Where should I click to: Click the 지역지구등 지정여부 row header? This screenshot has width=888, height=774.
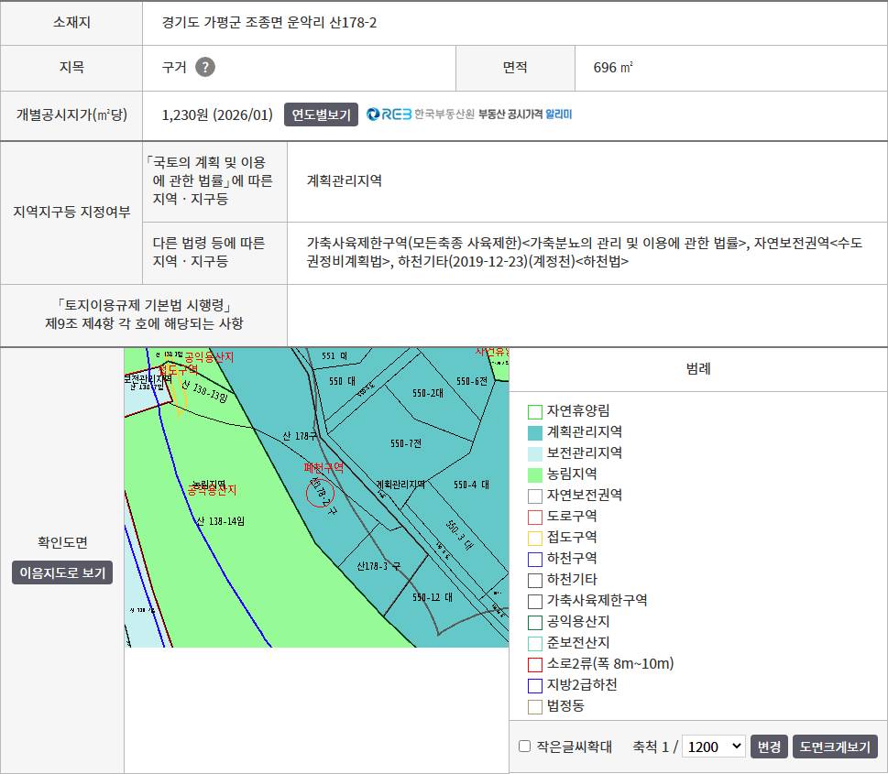click(x=71, y=212)
